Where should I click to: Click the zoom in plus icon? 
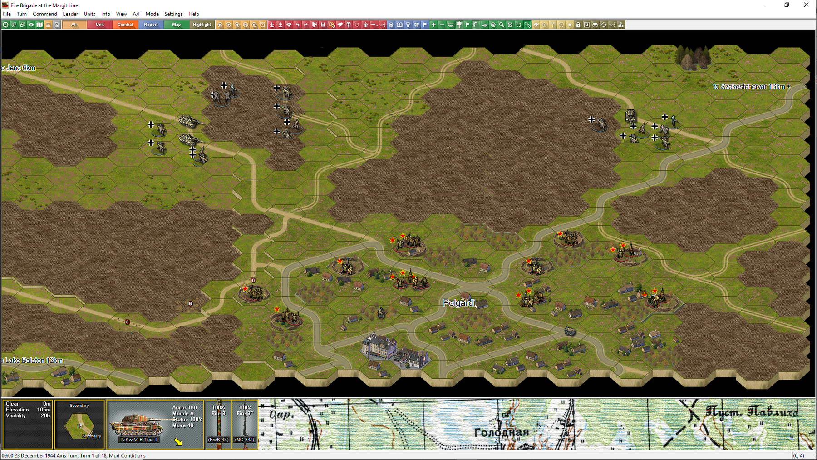click(x=433, y=25)
